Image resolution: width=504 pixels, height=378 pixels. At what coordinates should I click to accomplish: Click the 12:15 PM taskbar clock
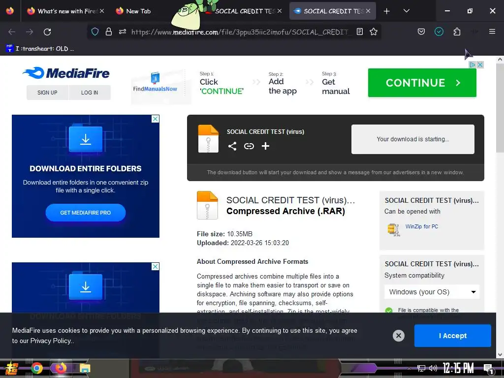458,368
